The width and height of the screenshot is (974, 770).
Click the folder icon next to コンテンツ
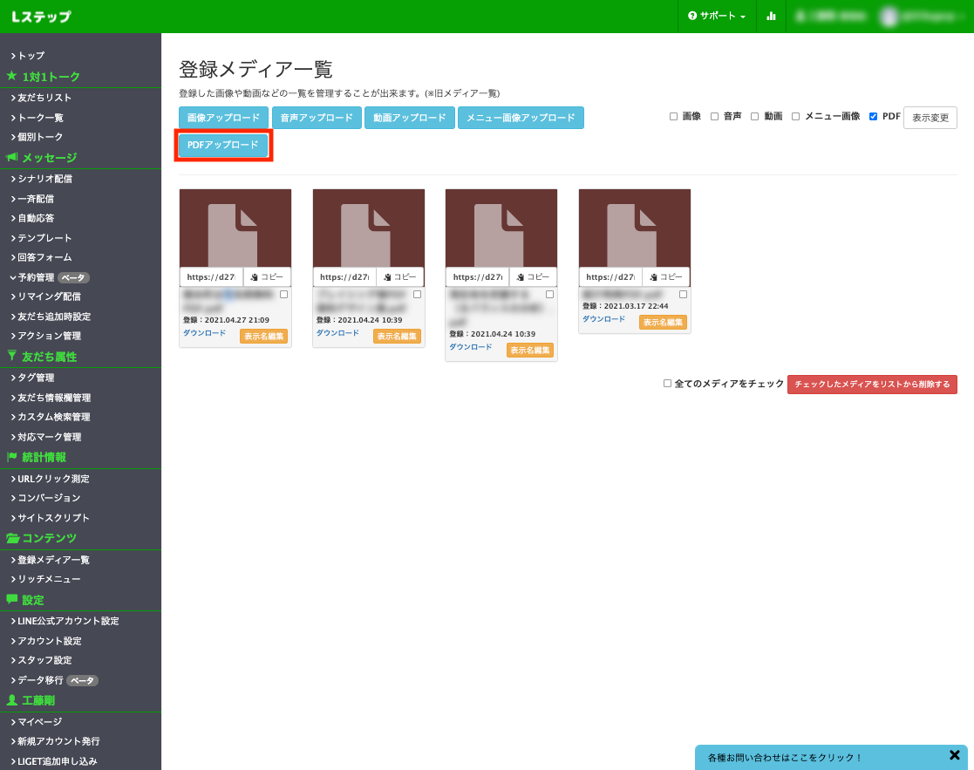[x=11, y=538]
